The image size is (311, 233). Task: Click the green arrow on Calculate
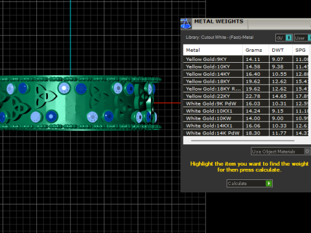click(269, 183)
